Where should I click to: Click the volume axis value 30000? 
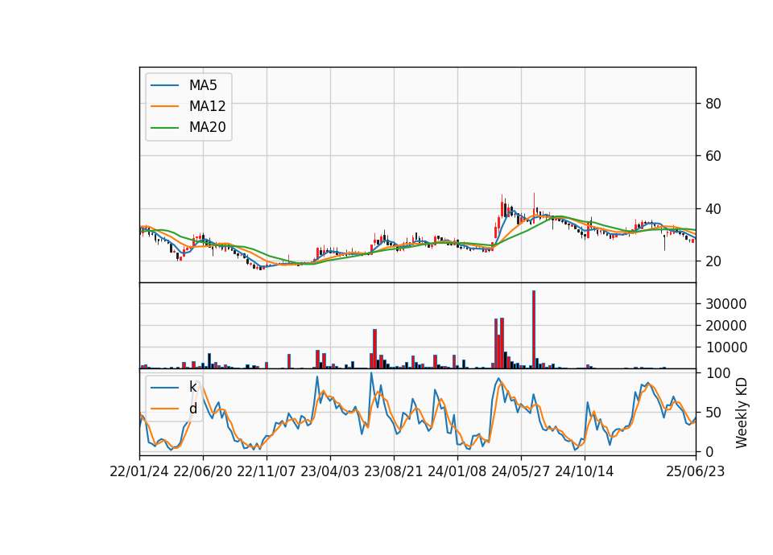[x=725, y=304]
